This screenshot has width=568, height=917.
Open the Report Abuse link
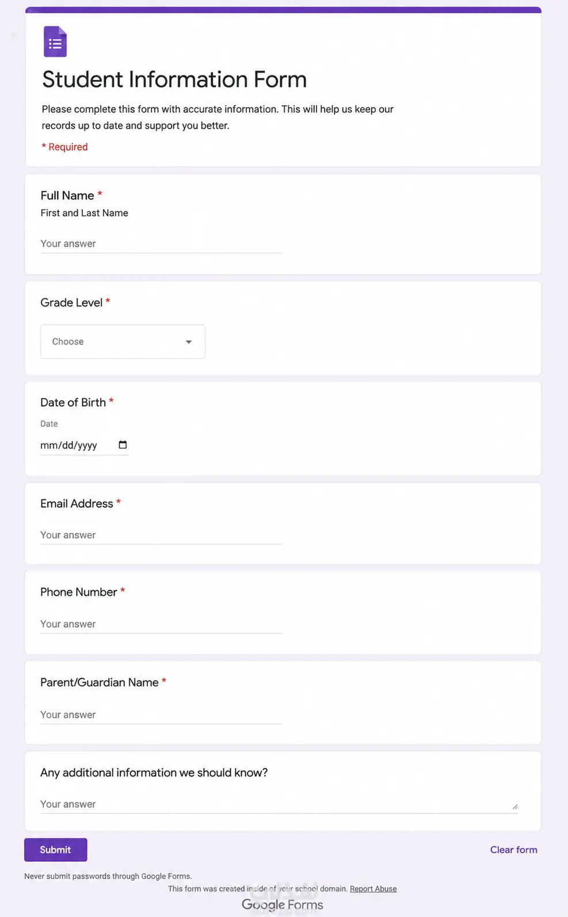(373, 889)
